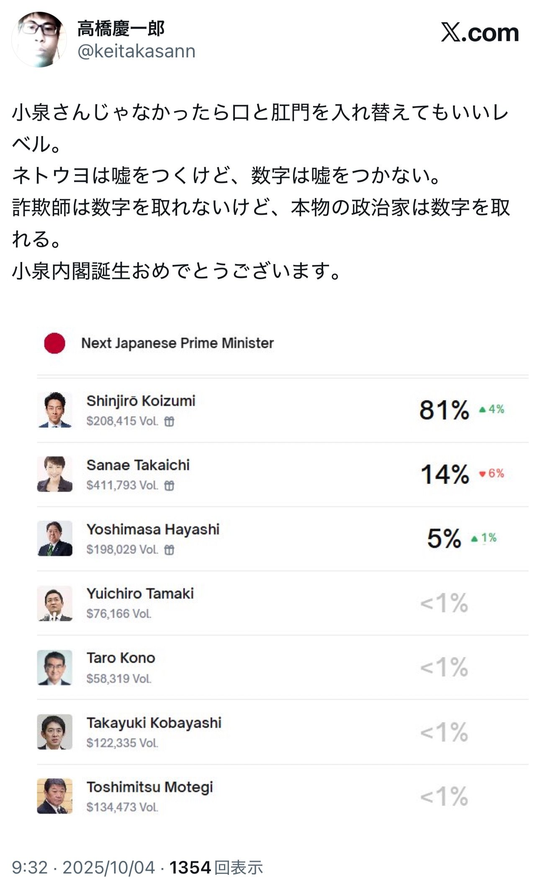Click the gift icon beside Hayashi's volume
This screenshot has height=881, width=540.
point(169,550)
